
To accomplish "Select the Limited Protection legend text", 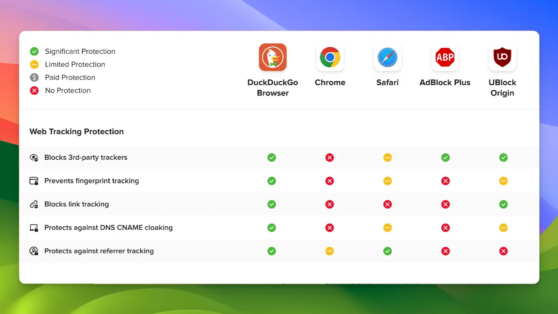I will point(75,64).
